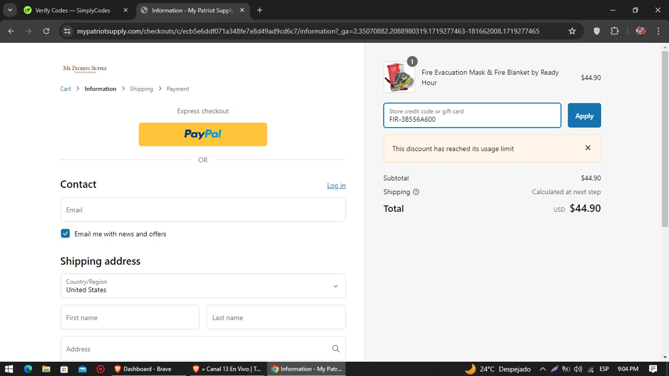669x376 pixels.
Task: Open the browser three-dot menu
Action: click(x=658, y=31)
